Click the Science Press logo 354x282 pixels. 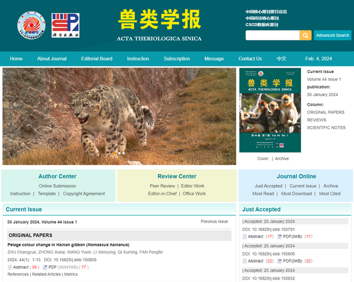[x=65, y=24]
